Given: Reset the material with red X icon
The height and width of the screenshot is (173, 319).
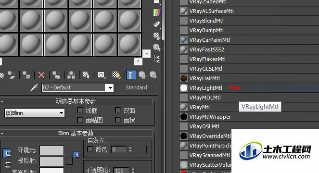Looking at the screenshot, I should pyautogui.click(x=41, y=75).
